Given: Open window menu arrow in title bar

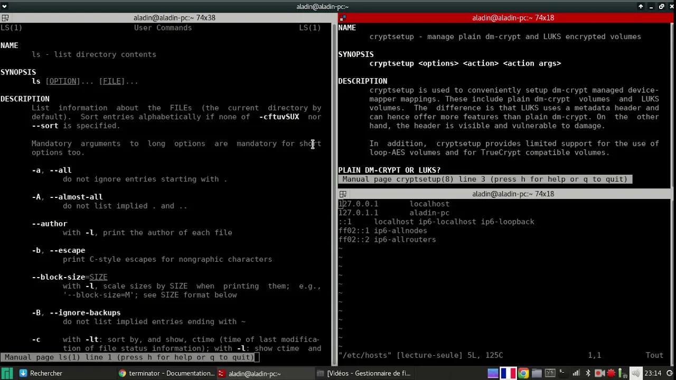Looking at the screenshot, I should [x=4, y=6].
